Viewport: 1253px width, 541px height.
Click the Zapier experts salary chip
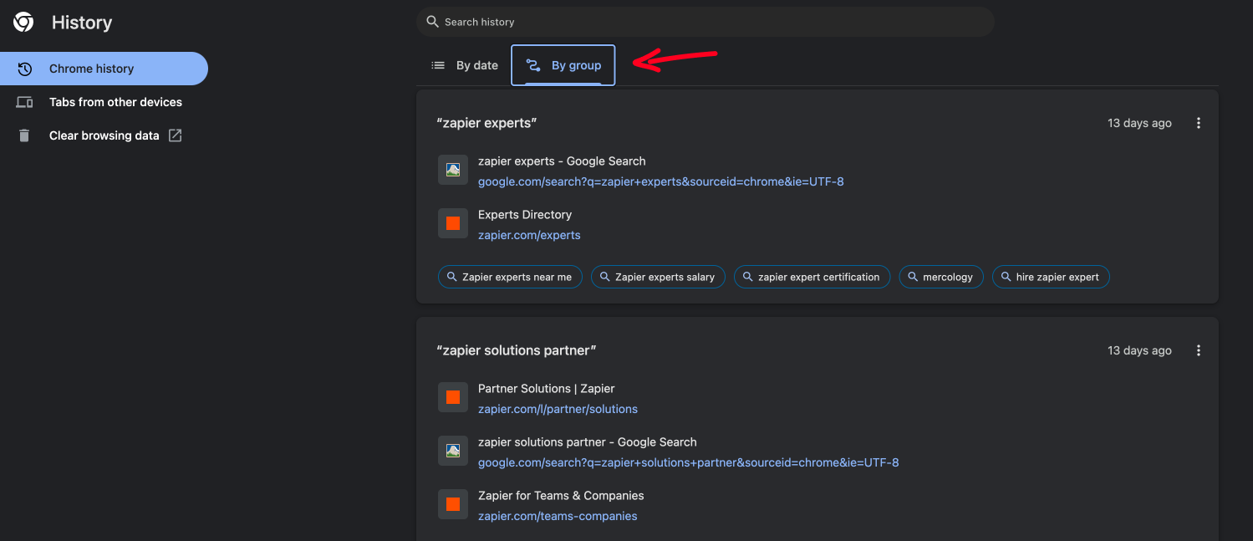tap(658, 277)
